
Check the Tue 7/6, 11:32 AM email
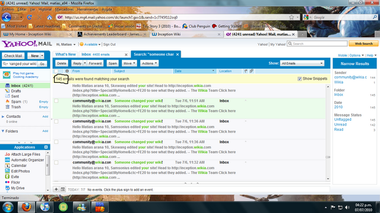tap(56, 163)
